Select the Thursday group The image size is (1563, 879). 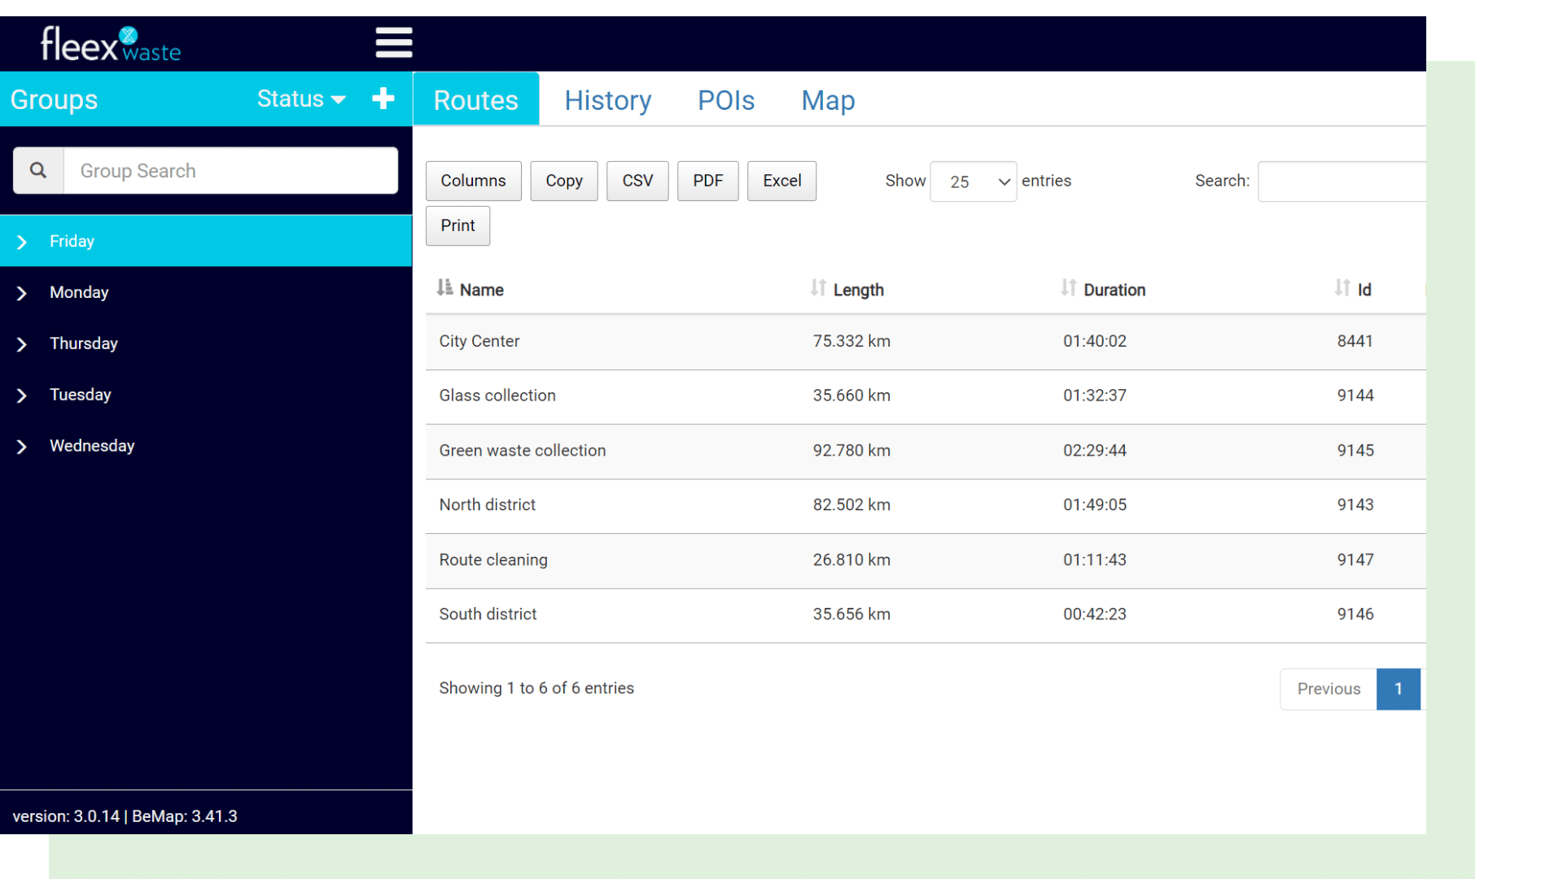click(83, 343)
